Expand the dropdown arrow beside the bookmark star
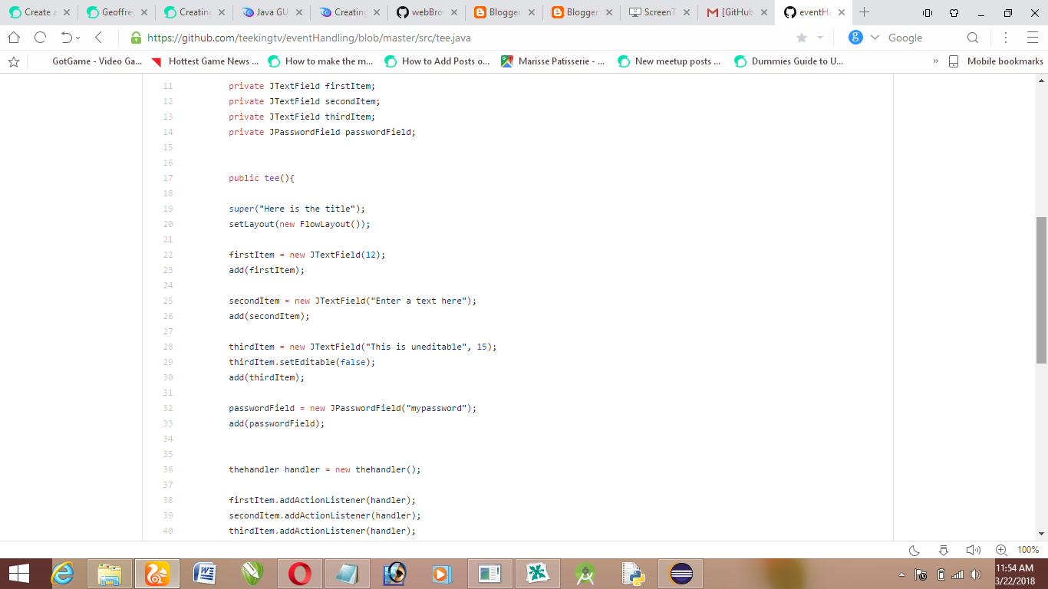The image size is (1048, 589). (819, 38)
